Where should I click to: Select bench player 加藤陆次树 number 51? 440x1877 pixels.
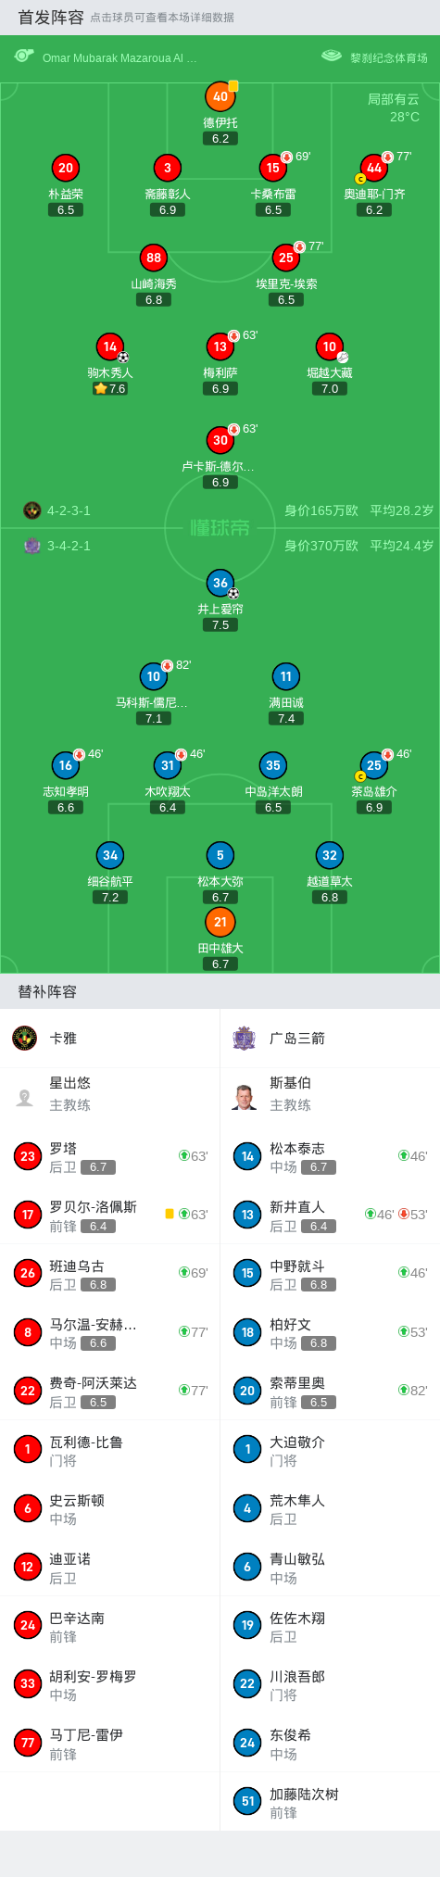[330, 1802]
